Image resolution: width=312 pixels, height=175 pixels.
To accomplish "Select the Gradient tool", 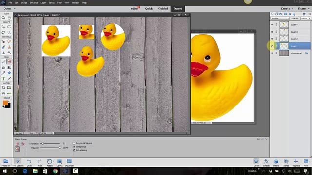I will coord(9,67).
